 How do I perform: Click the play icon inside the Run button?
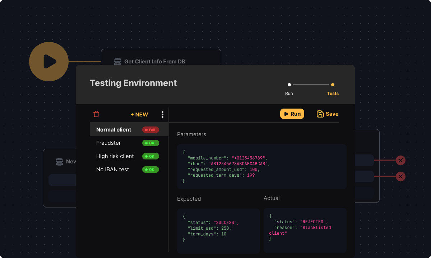pos(286,114)
